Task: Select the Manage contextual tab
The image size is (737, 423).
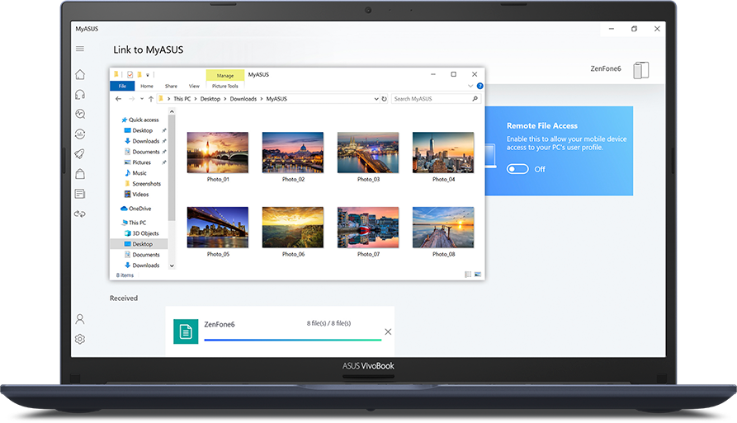Action: pyautogui.click(x=225, y=75)
